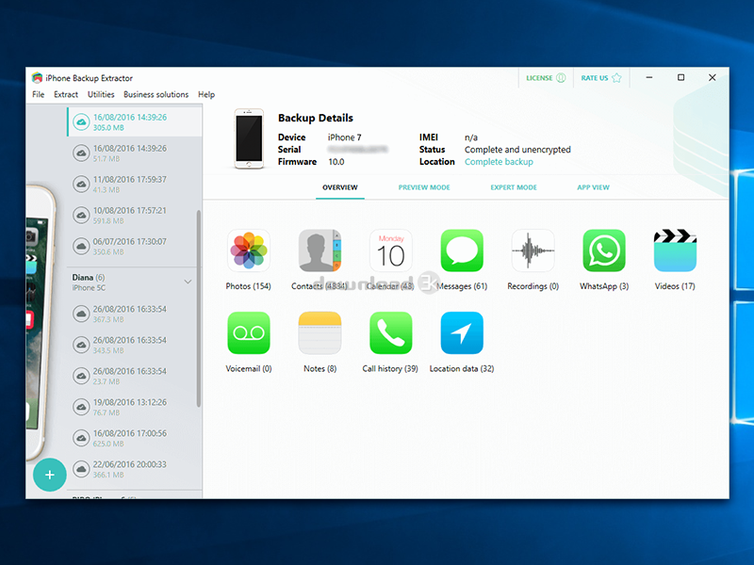Select backup dated 06/07/2016 17:30:07
Screen dimensions: 754x565
[x=135, y=247]
